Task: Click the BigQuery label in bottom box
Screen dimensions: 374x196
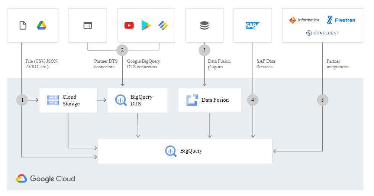Action: (x=191, y=151)
